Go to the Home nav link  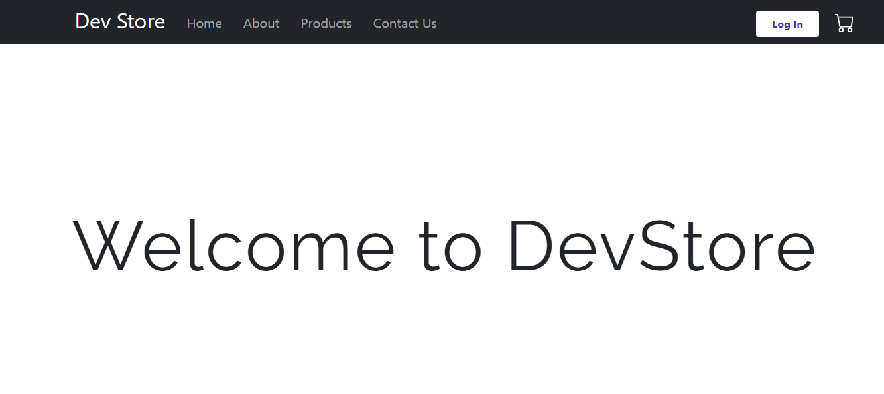coord(204,23)
